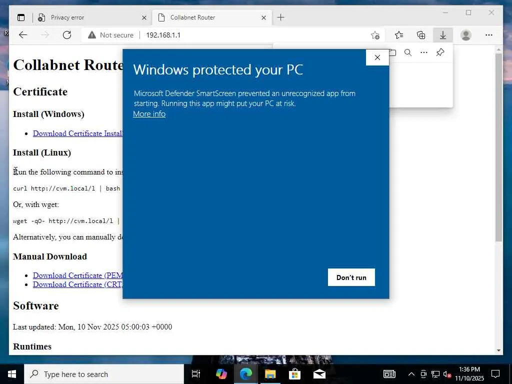The width and height of the screenshot is (512, 384).
Task: Close the Collabnet Router tab
Action: pyautogui.click(x=264, y=17)
